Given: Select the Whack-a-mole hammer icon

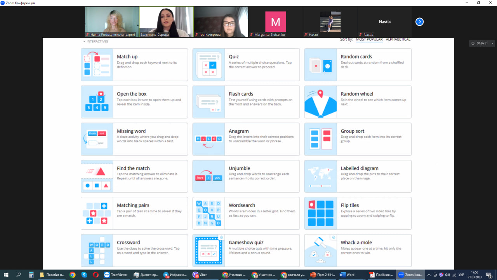Looking at the screenshot, I should click(x=320, y=250).
